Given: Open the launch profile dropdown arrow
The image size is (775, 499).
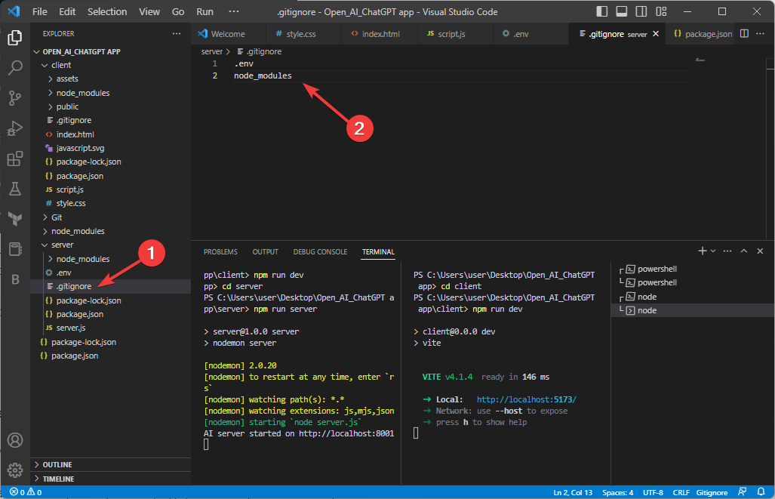Looking at the screenshot, I should pos(712,251).
